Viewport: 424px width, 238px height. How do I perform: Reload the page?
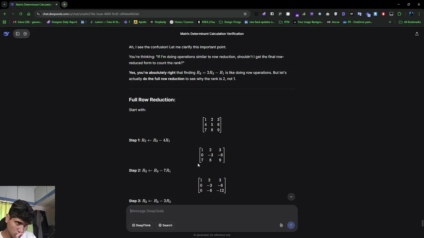21,14
